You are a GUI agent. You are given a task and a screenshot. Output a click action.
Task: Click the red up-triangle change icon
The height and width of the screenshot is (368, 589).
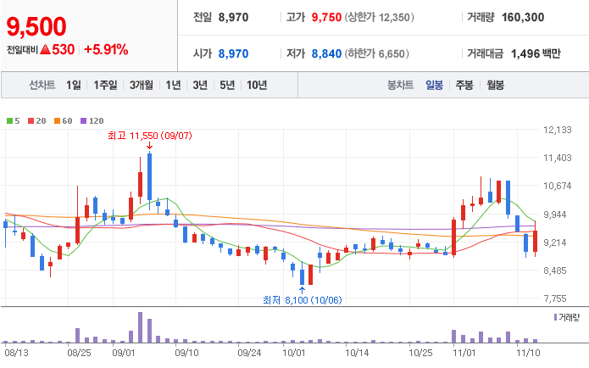[45, 49]
